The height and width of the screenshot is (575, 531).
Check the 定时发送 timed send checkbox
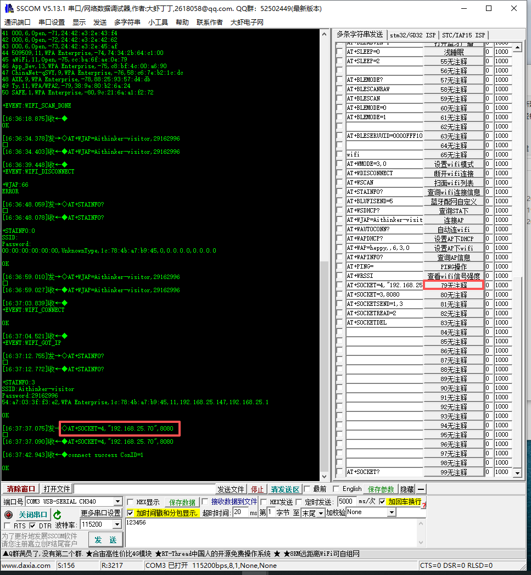point(300,502)
